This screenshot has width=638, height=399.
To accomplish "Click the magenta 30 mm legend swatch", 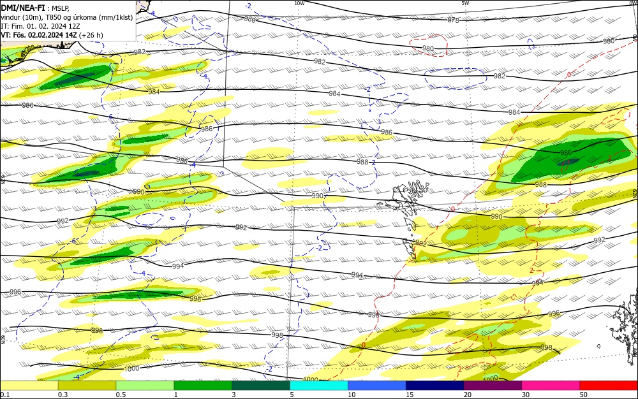I will point(551,386).
